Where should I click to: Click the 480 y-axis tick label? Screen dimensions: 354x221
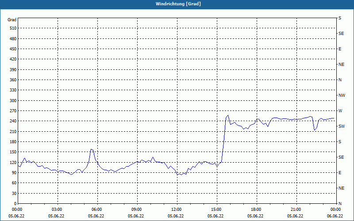[x=13, y=39]
